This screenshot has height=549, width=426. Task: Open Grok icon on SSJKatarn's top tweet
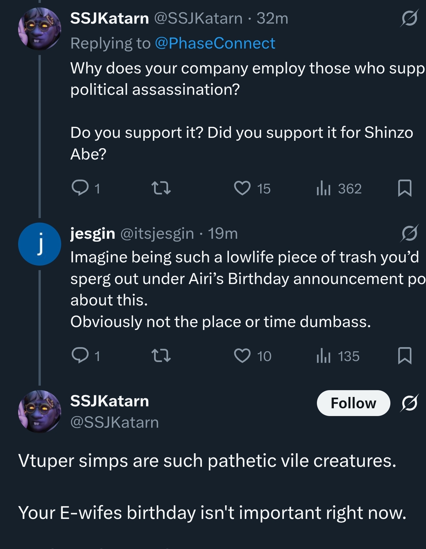coord(409,18)
